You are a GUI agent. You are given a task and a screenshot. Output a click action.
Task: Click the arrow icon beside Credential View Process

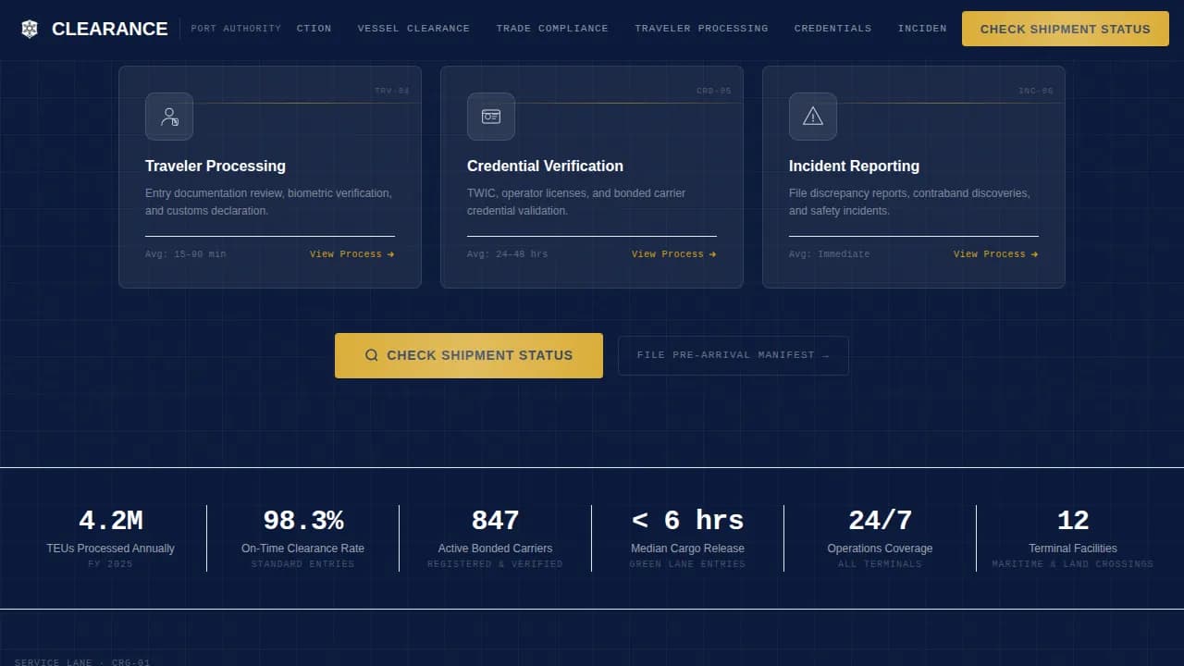712,253
